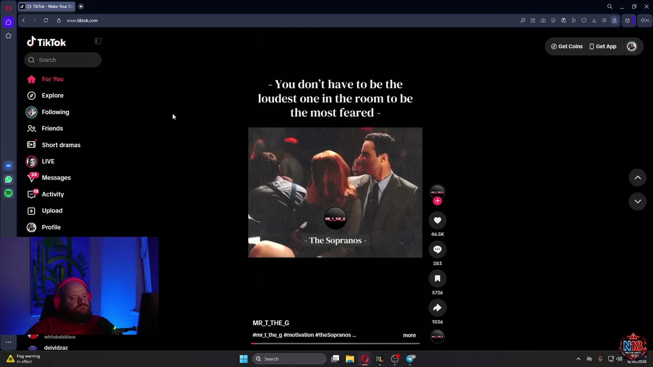Click the #motivation hashtag
Image resolution: width=653 pixels, height=367 pixels.
click(x=298, y=335)
